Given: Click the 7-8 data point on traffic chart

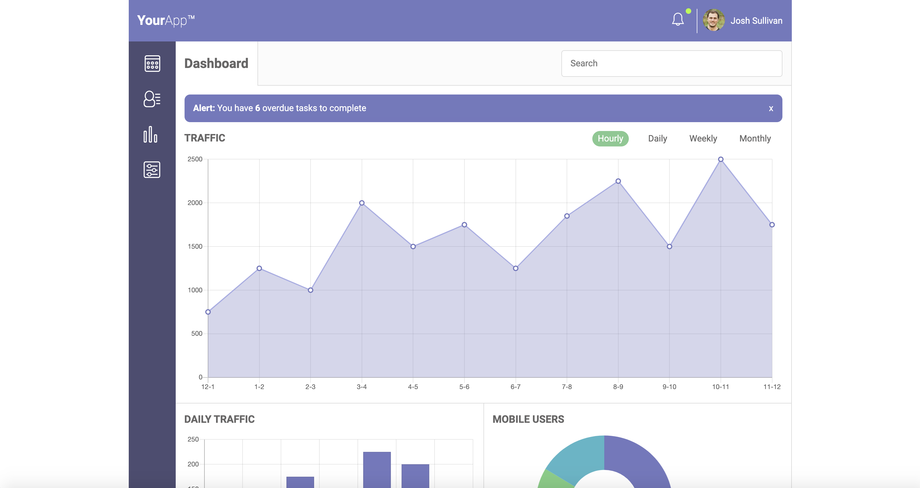Looking at the screenshot, I should click(567, 216).
